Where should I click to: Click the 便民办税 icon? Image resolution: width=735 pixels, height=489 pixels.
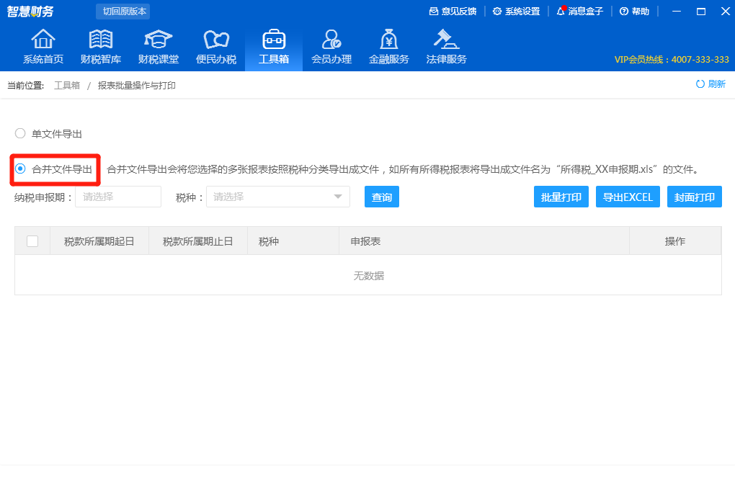(x=215, y=45)
